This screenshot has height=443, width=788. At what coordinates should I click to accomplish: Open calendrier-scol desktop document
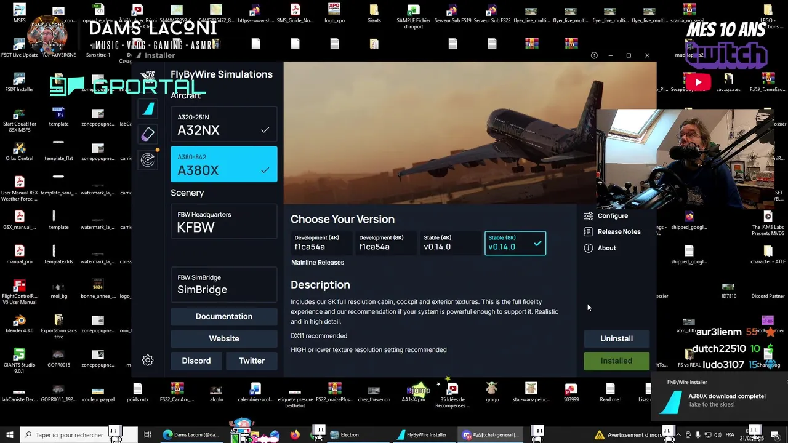tap(255, 393)
